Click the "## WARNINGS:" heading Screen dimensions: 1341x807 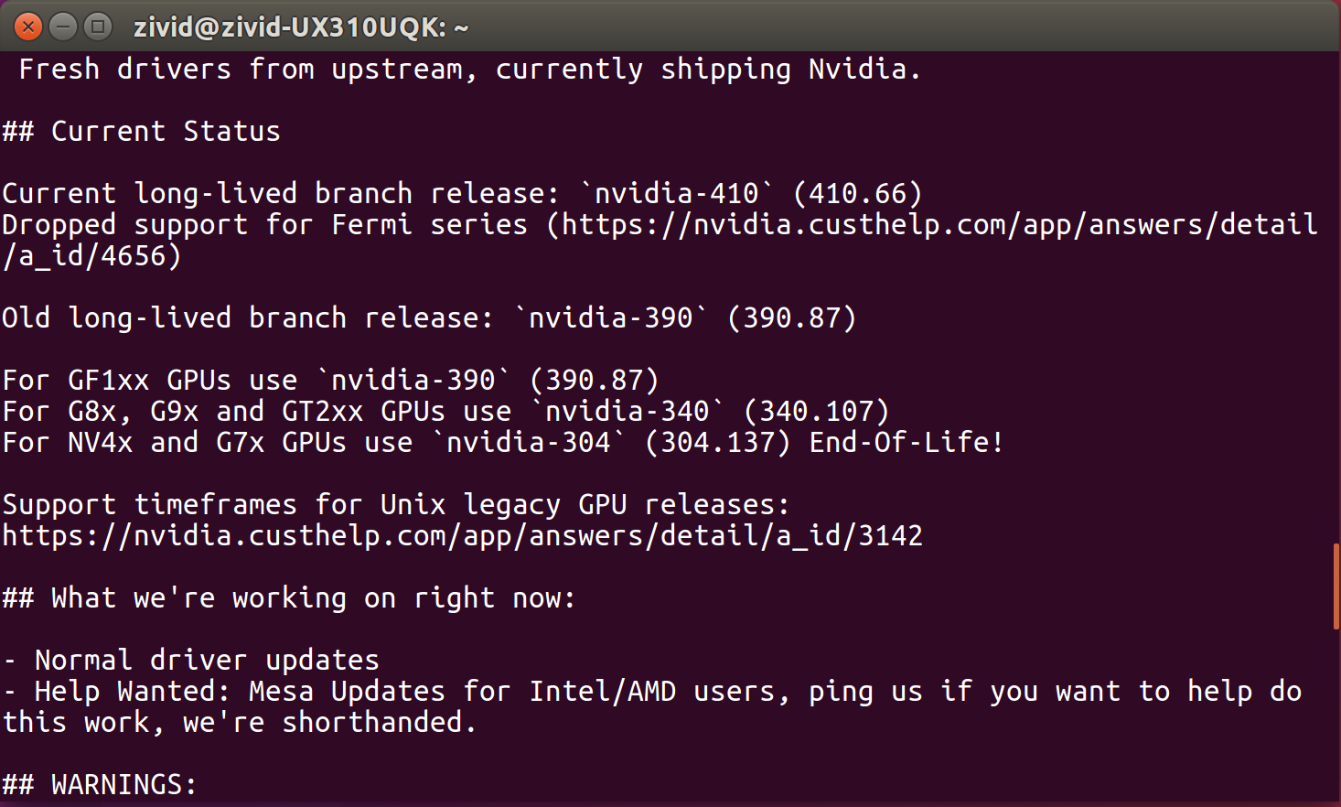coord(100,785)
